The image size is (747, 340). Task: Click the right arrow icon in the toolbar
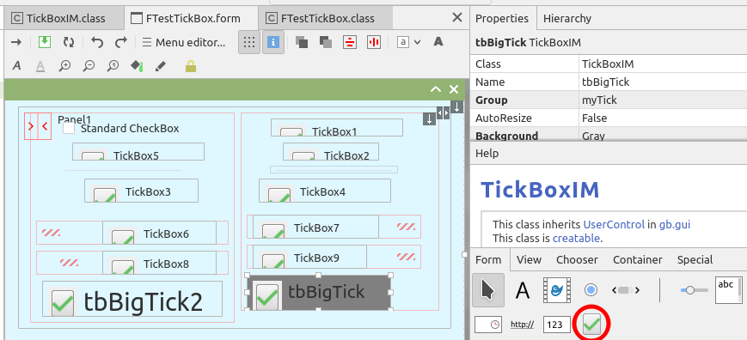pyautogui.click(x=16, y=42)
